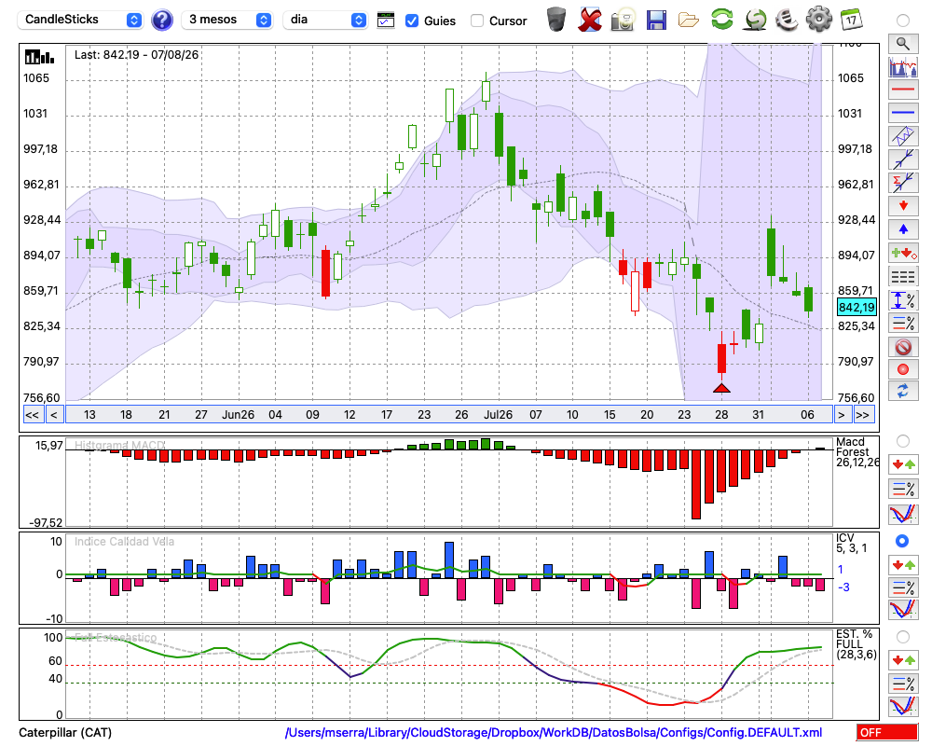Click the blue floppy disk save icon
This screenshot has height=746, width=932.
656,20
